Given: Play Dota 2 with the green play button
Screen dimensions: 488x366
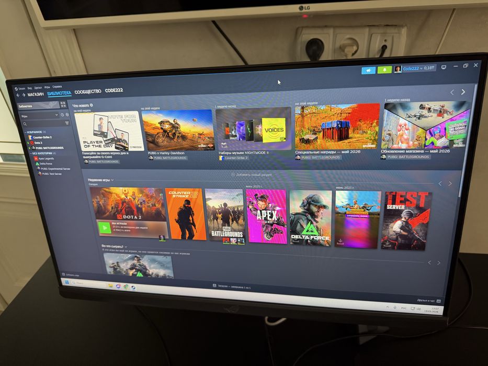Looking at the screenshot, I should click(x=105, y=228).
